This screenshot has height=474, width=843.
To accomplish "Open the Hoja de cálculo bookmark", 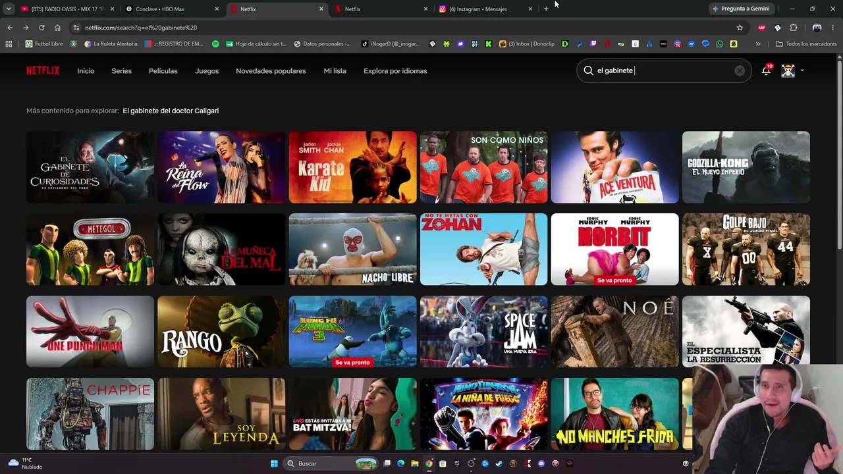I will pos(256,44).
